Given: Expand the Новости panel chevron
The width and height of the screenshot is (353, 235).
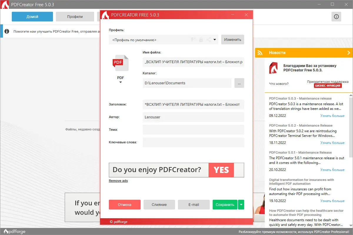Looking at the screenshot, I should (349, 53).
